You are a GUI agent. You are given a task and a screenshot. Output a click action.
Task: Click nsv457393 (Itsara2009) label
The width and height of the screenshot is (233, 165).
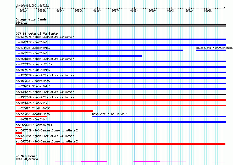[x=33, y=81]
